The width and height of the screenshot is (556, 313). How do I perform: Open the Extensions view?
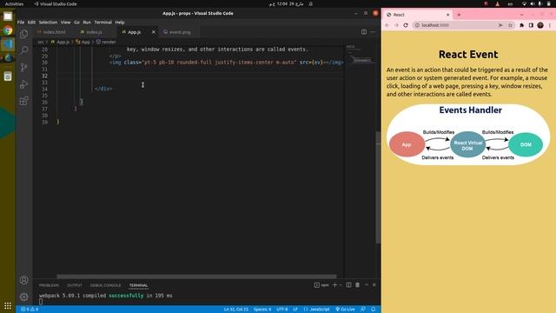pos(24,101)
